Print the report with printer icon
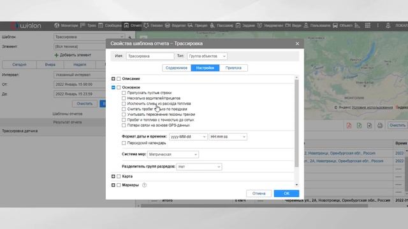The width and height of the screenshot is (408, 229). point(380,125)
